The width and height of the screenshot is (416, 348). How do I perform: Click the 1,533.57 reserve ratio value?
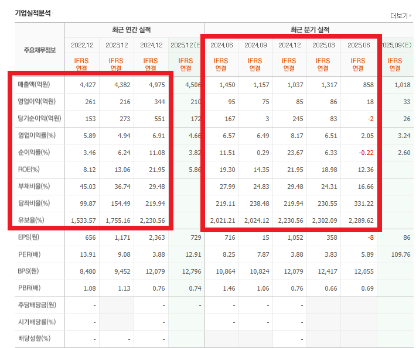pyautogui.click(x=83, y=220)
